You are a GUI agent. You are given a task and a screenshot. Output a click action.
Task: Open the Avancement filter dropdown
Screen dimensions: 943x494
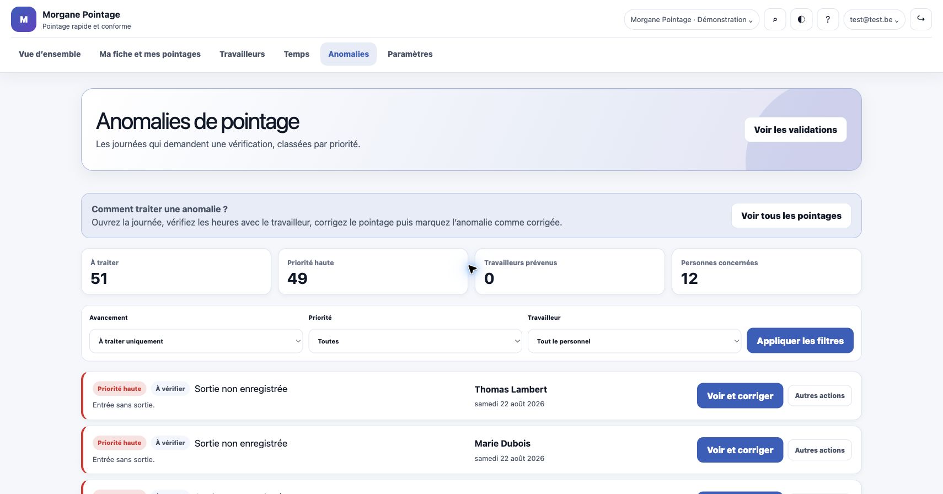pos(196,341)
